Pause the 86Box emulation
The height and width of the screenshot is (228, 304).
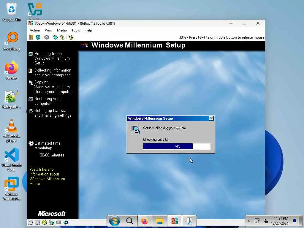point(31,37)
